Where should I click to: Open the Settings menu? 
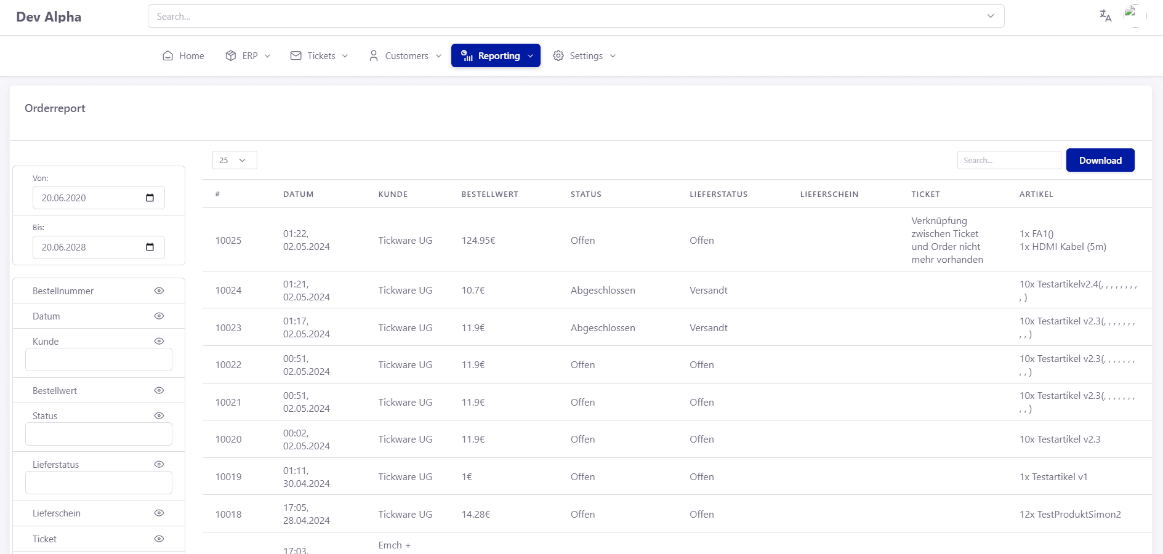click(x=584, y=56)
